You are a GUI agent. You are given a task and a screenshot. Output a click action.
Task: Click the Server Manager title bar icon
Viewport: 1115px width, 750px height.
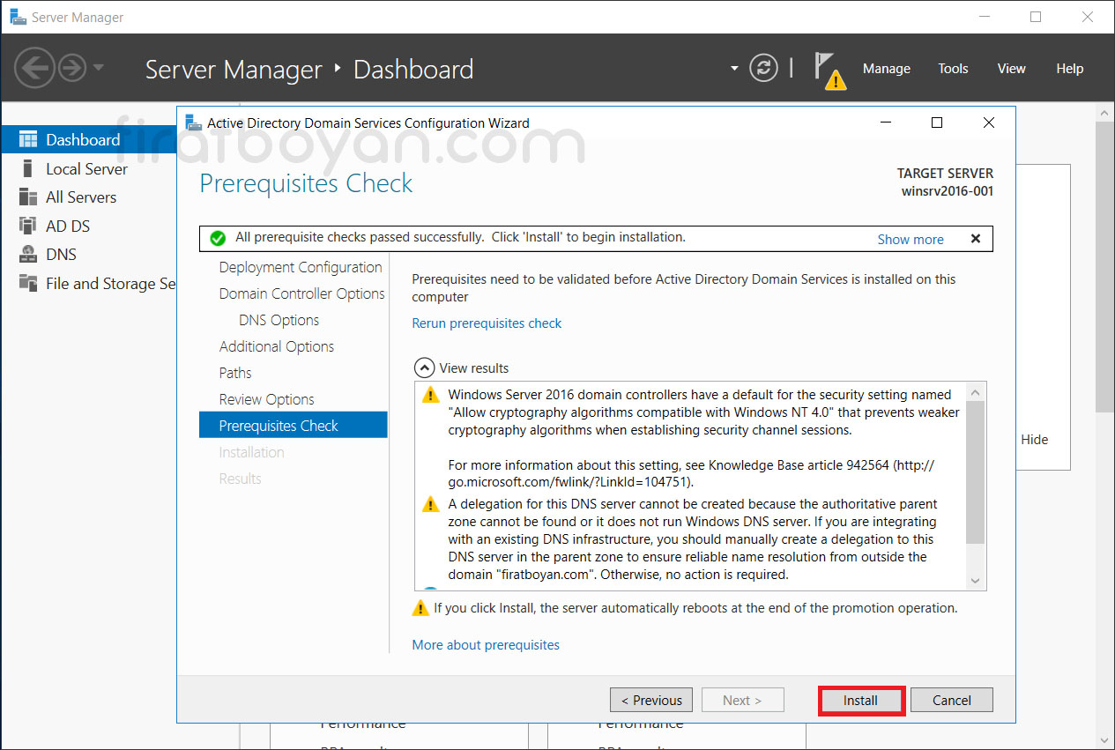pos(17,17)
